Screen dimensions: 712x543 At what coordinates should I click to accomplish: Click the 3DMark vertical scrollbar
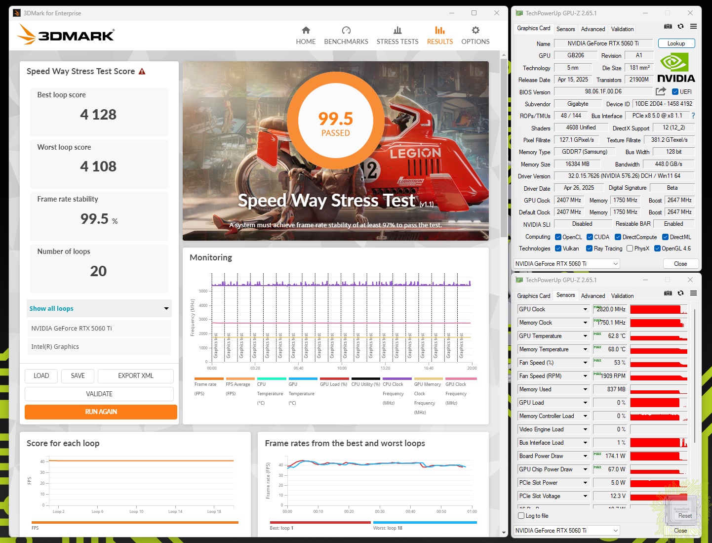tap(504, 148)
